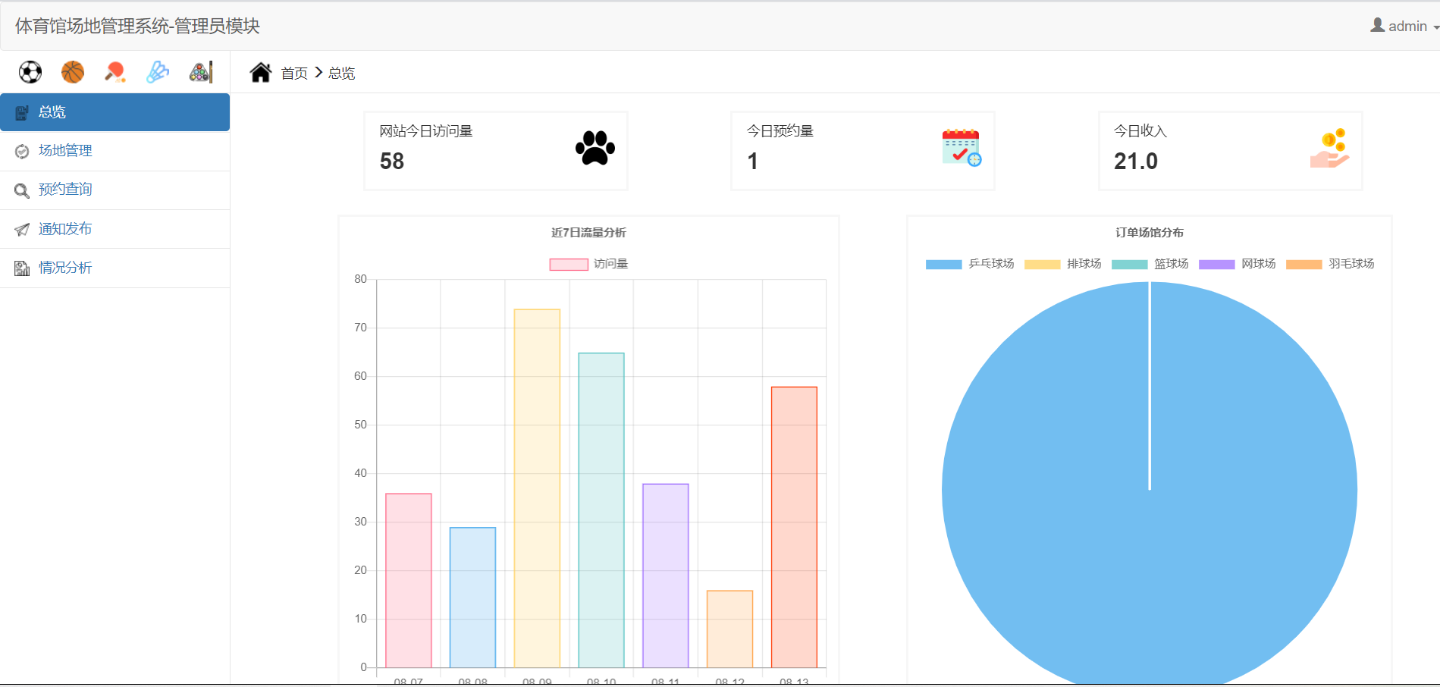Choose the ping pong paddle icon

115,72
